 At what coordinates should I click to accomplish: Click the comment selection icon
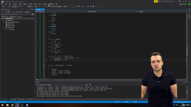(x=88, y=7)
